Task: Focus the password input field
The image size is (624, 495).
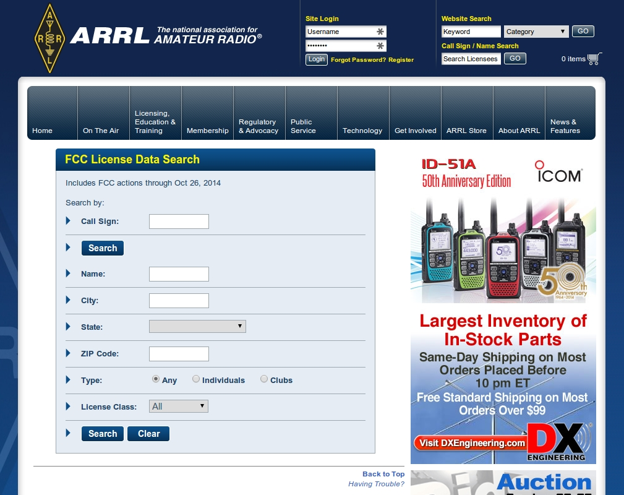Action: [346, 46]
